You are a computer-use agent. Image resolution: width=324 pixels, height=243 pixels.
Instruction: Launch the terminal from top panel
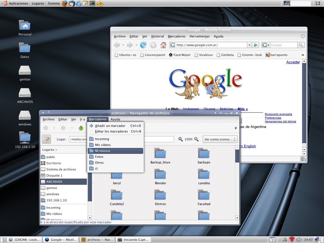pos(92,3)
